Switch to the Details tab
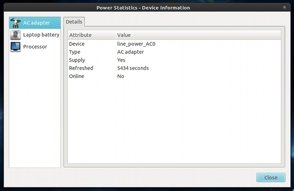This screenshot has height=191, width=294. coord(74,22)
